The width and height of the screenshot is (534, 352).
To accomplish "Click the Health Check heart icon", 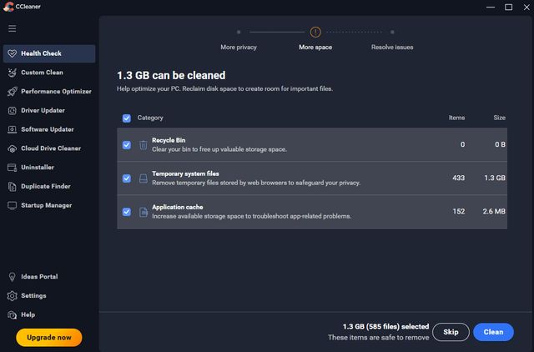I will pos(12,53).
